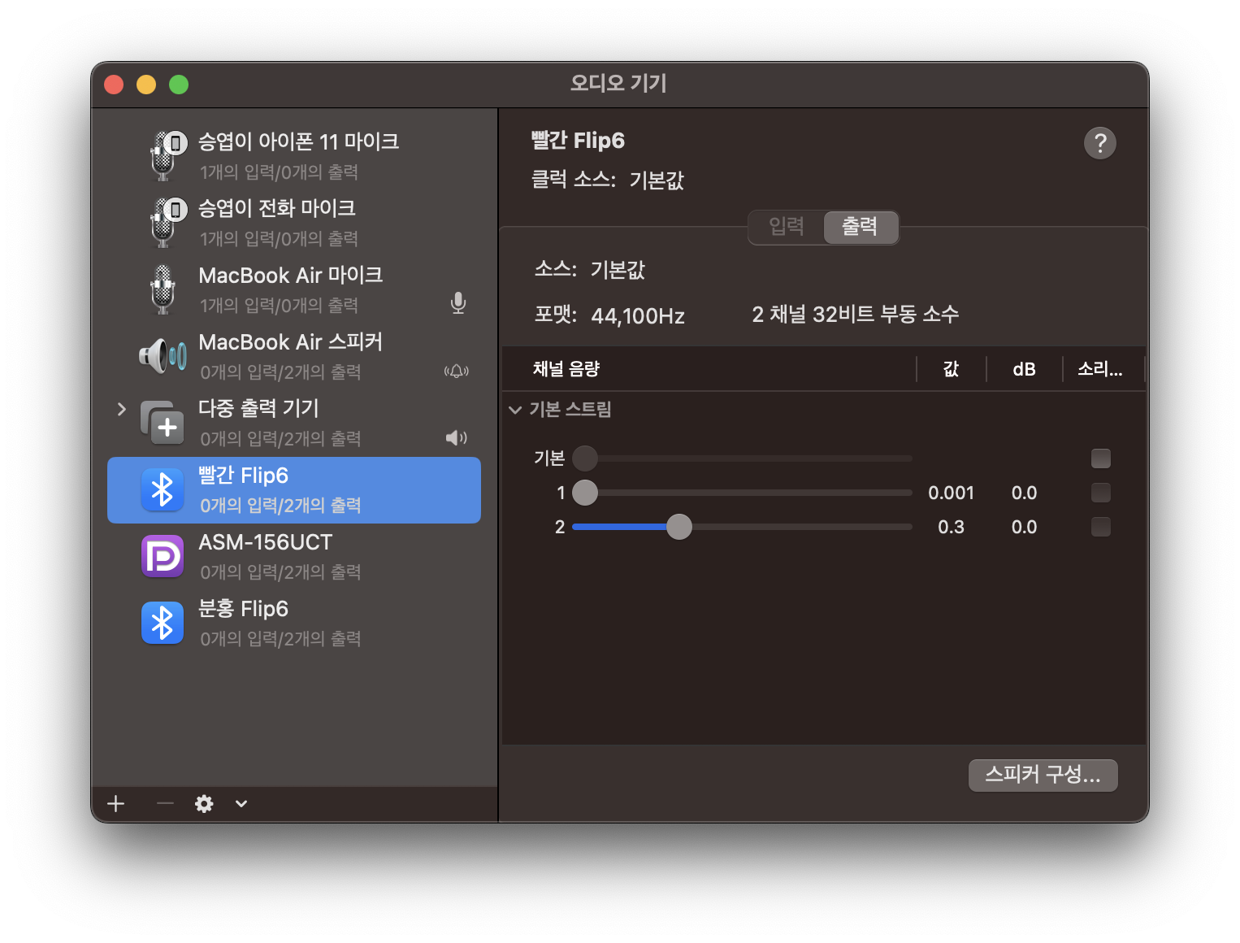
Task: Zoom the 오디오 기기 window with green button
Action: (179, 85)
